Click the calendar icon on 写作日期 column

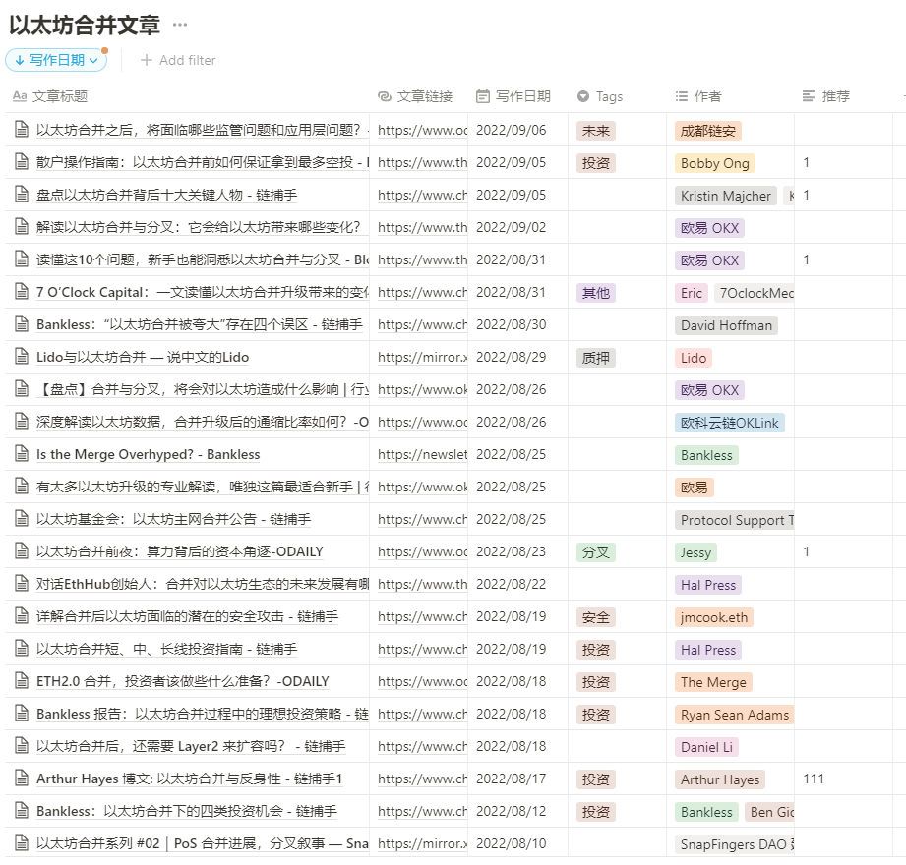pos(481,96)
